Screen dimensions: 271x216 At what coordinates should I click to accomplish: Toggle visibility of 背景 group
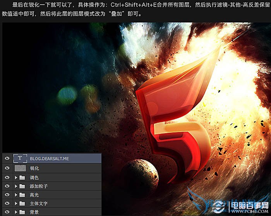[x=7, y=212]
